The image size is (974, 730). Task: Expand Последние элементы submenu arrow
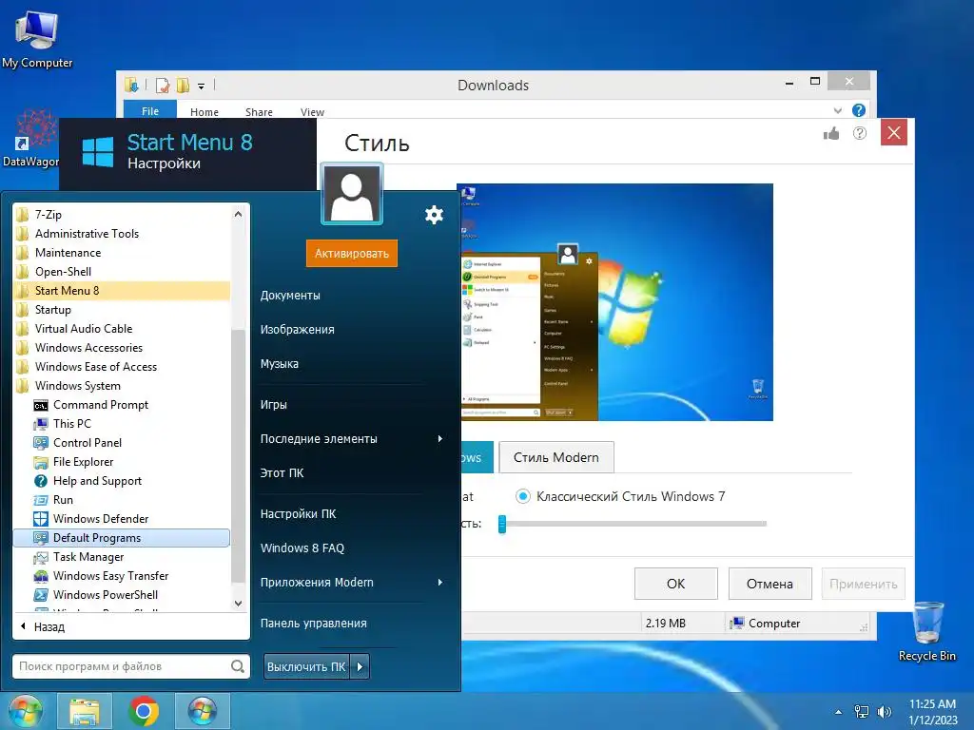click(439, 439)
